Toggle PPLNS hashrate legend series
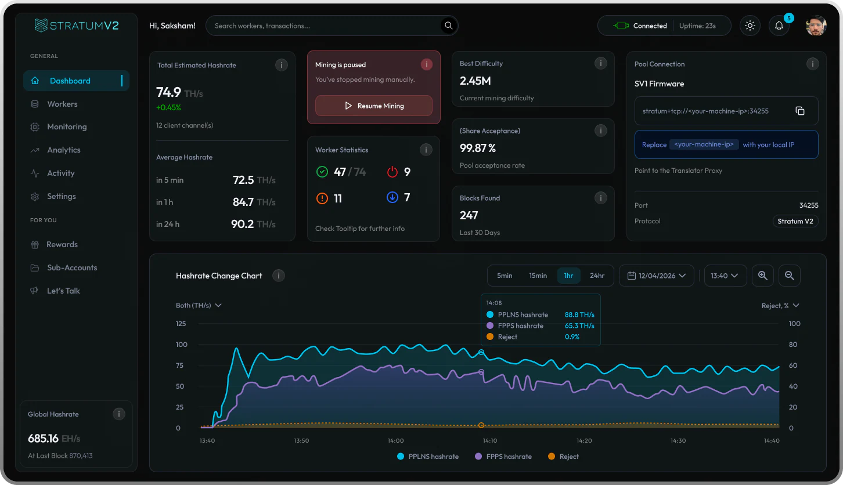The image size is (843, 485). tap(428, 457)
